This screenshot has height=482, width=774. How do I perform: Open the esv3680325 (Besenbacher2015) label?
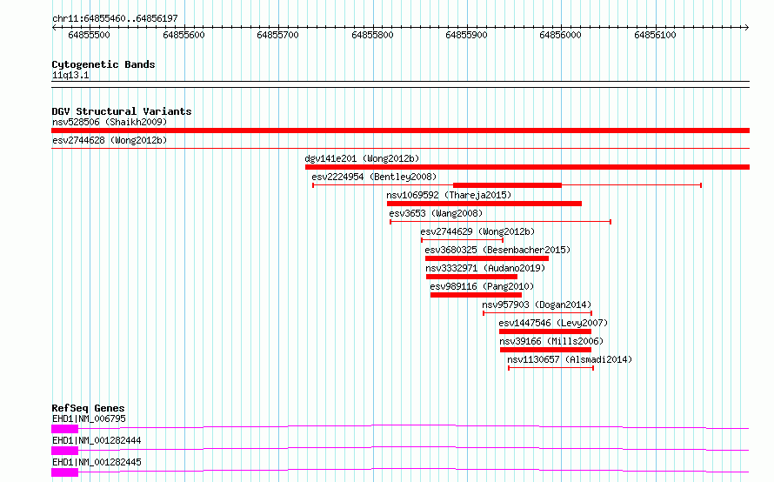click(x=497, y=250)
